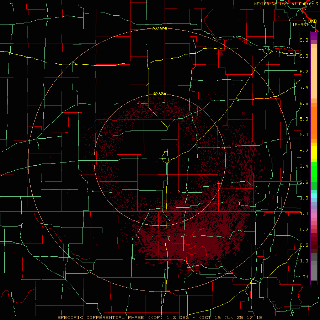Image resolution: width=320 pixels, height=320 pixels.
Task: Click the KICT 16 JUN 25 17:15 timestamp
Action: (x=230, y=318)
